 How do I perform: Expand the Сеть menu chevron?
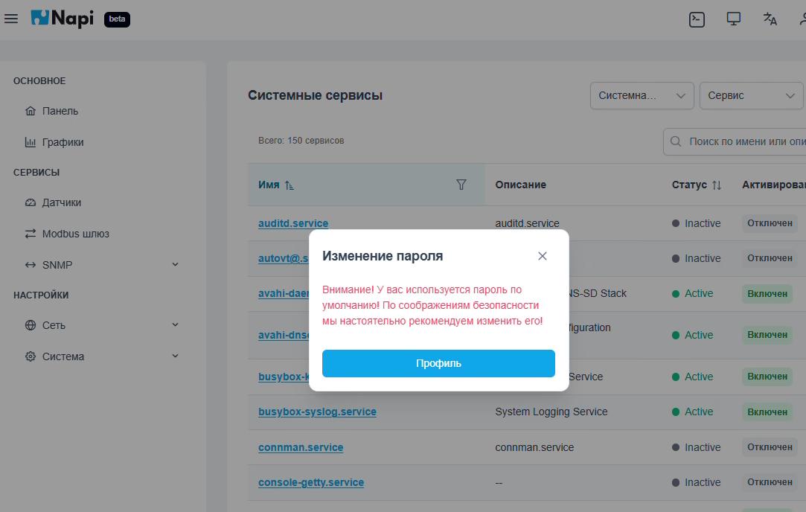(176, 325)
